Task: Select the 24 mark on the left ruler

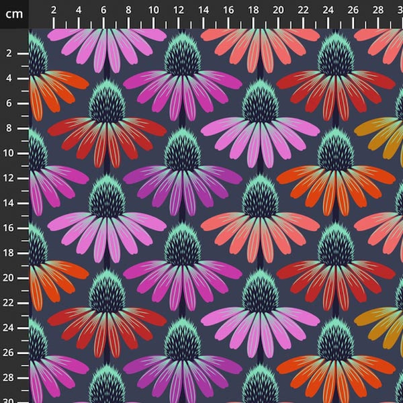Action: tap(9, 327)
